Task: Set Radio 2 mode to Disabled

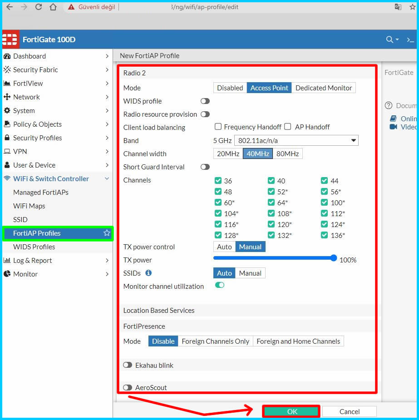Action: pos(230,88)
